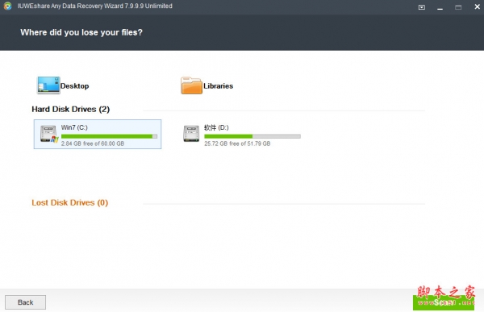
Task: Select the Libraries folder icon
Action: (191, 85)
